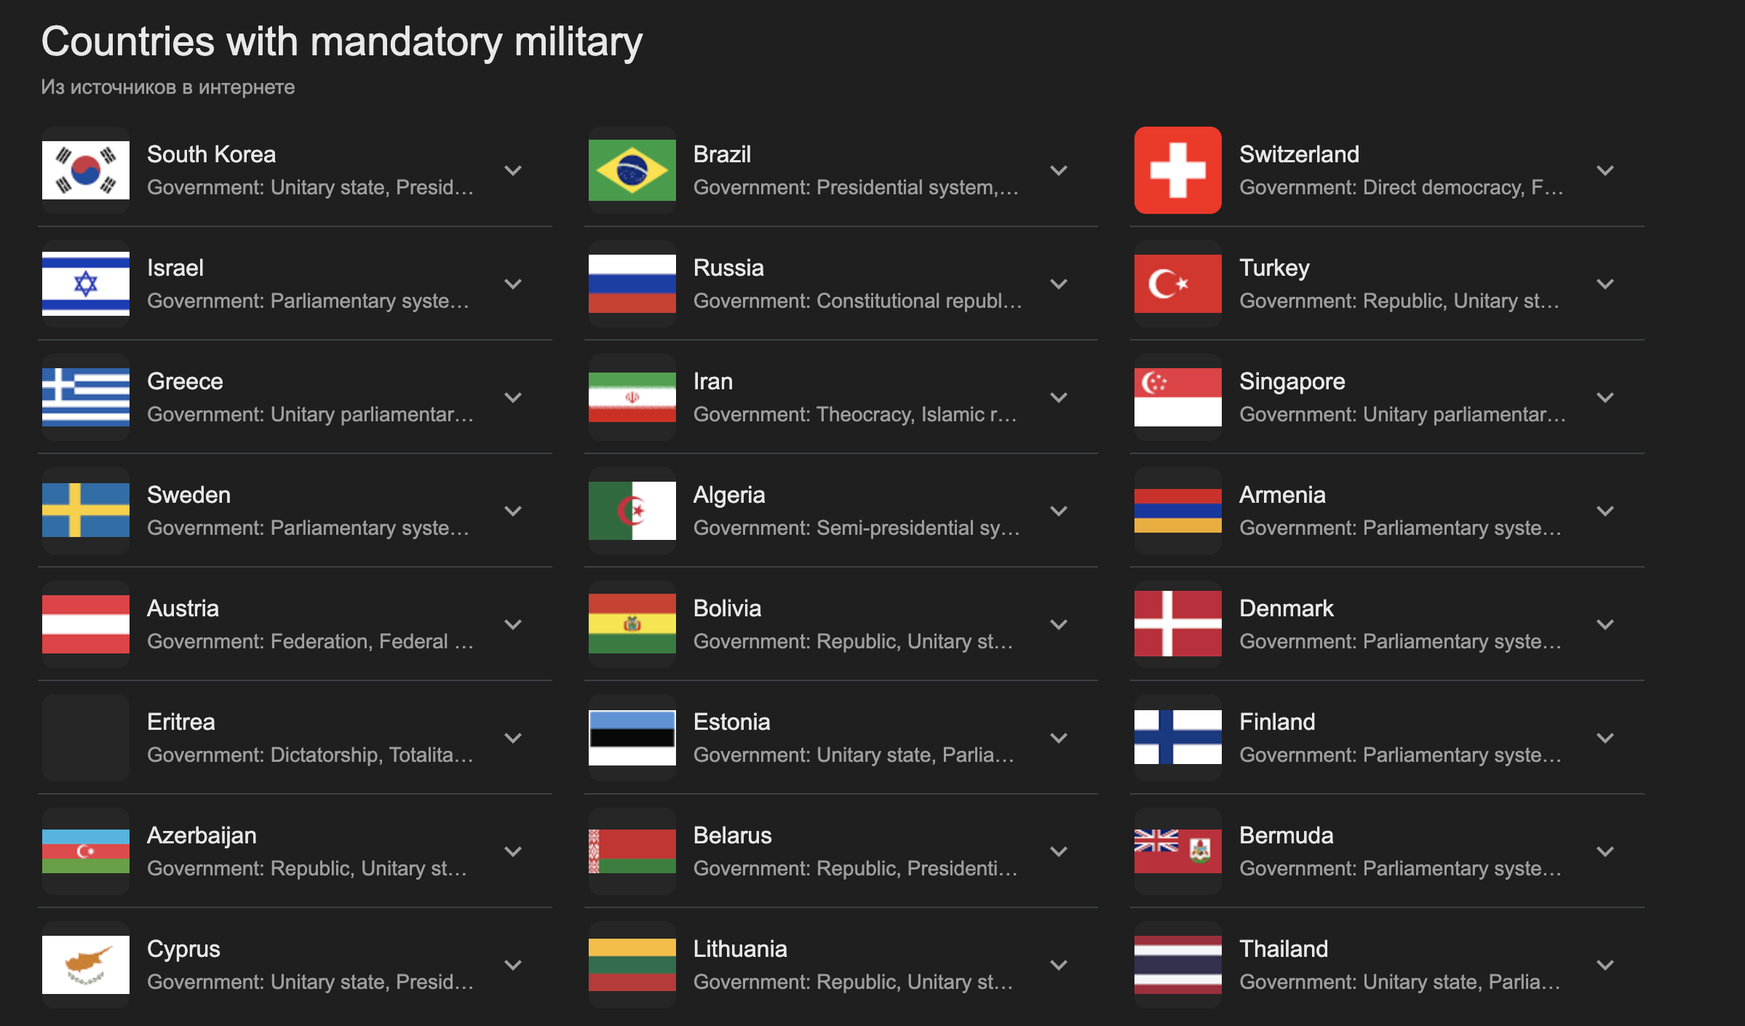The image size is (1745, 1026).
Task: Click the South Korea flag icon
Action: pyautogui.click(x=86, y=170)
